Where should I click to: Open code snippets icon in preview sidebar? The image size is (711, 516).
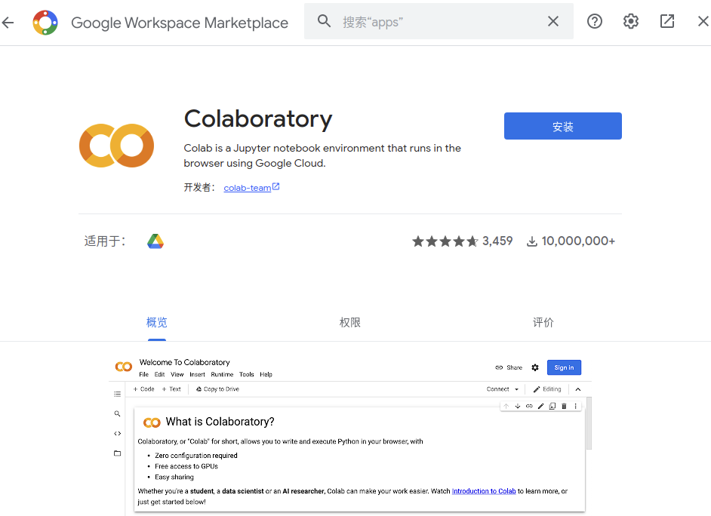coord(118,434)
